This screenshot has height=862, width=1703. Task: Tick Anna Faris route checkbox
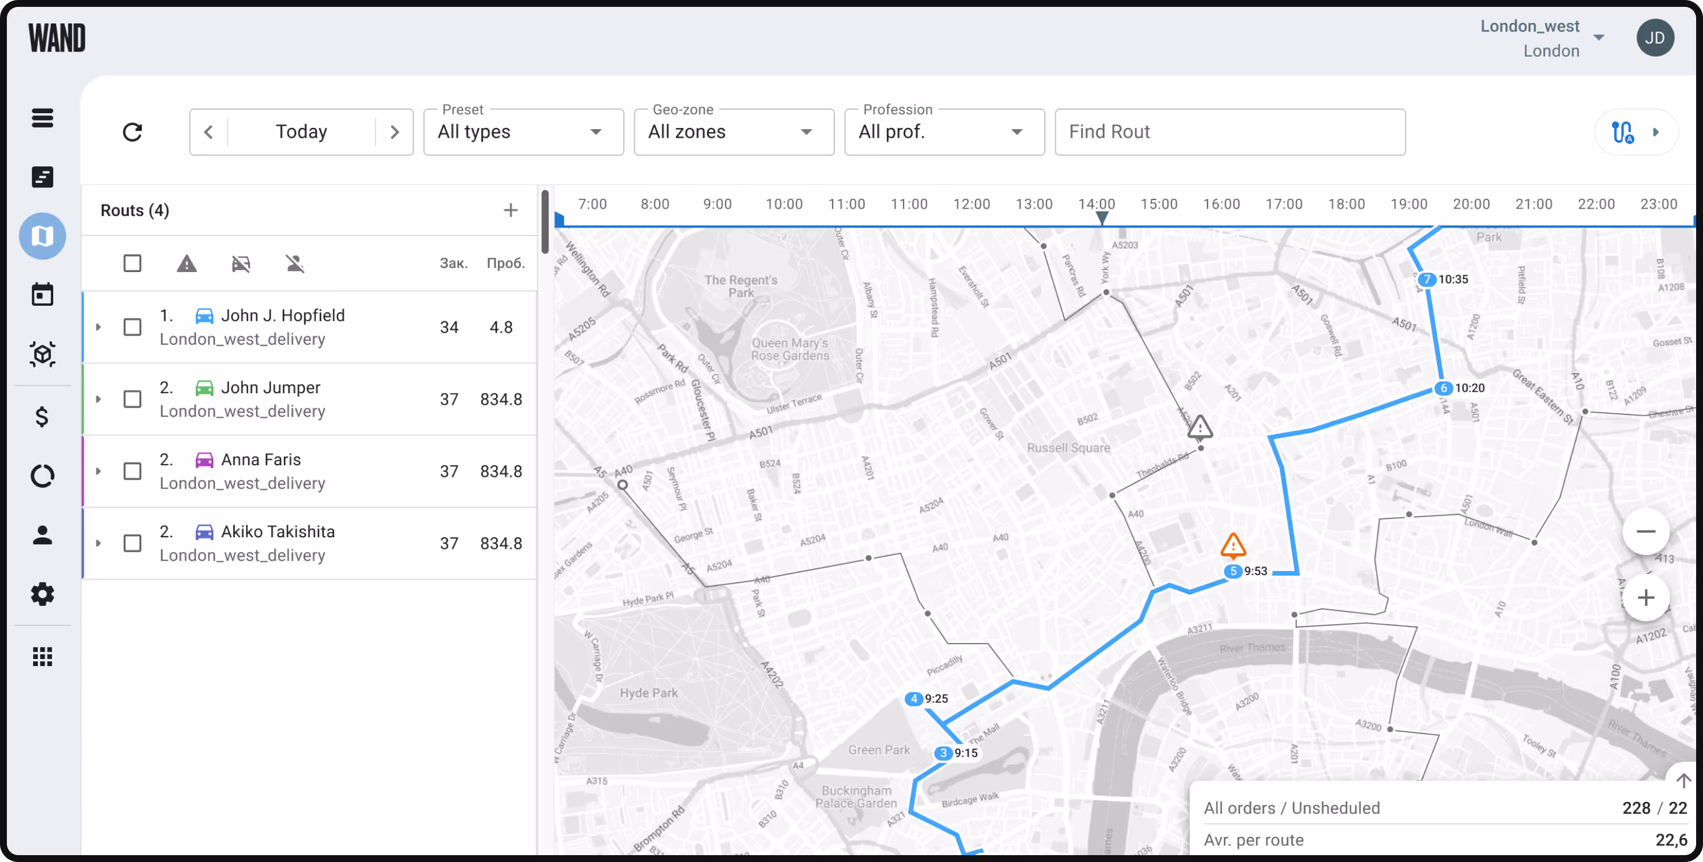pyautogui.click(x=132, y=470)
